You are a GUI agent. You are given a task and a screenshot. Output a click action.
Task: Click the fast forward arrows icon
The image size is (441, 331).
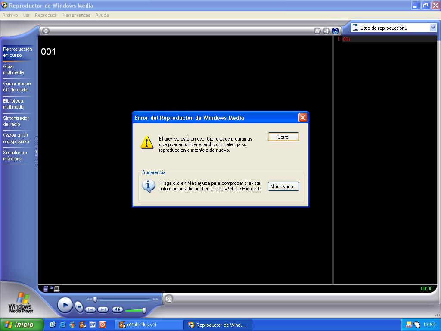point(155,300)
